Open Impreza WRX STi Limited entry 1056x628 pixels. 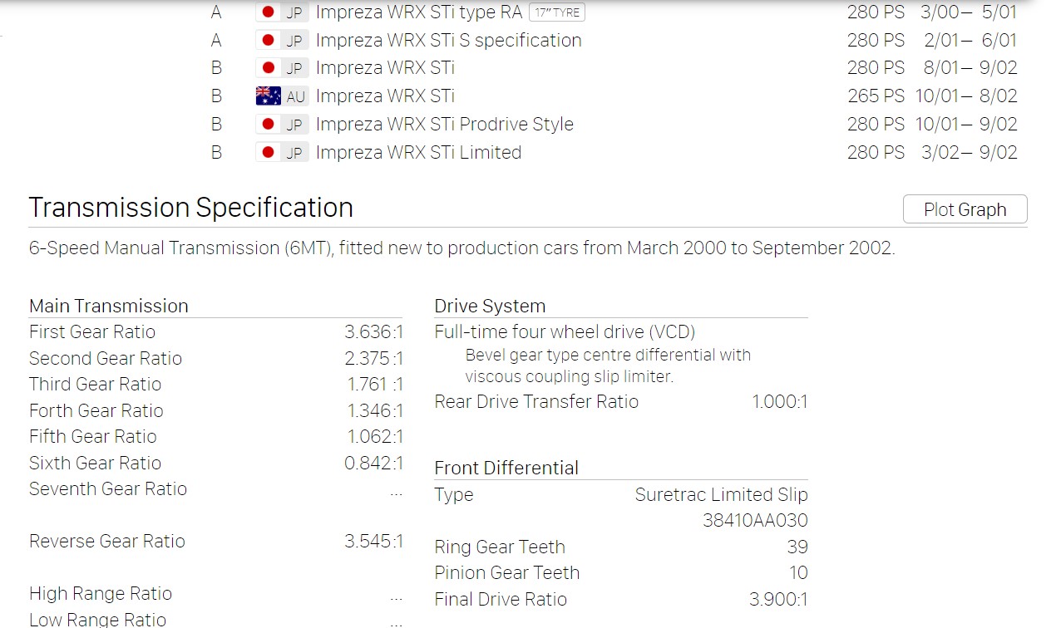click(419, 153)
